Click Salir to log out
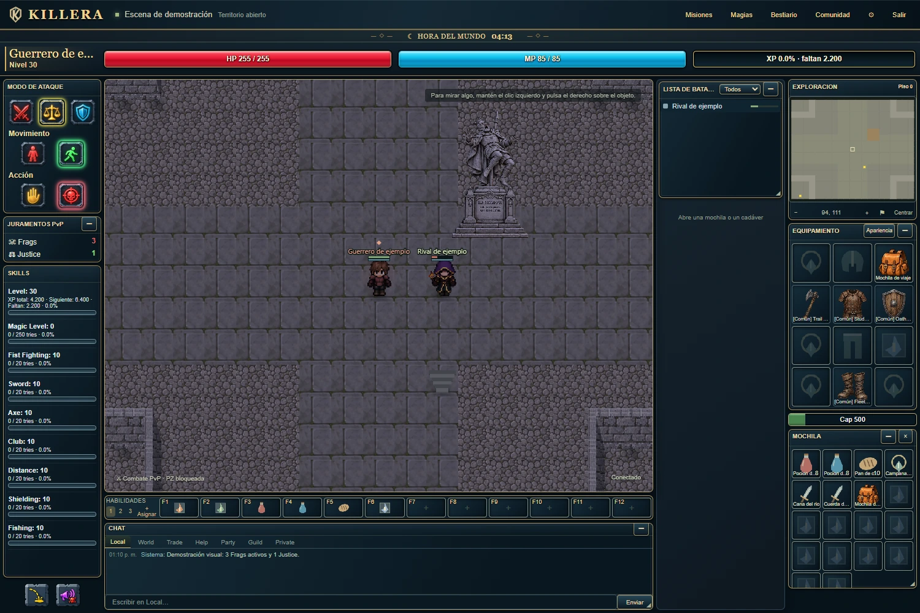 click(899, 15)
